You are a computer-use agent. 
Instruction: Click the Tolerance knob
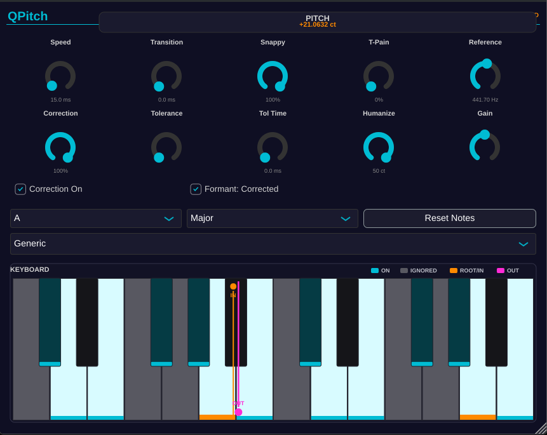[166, 147]
